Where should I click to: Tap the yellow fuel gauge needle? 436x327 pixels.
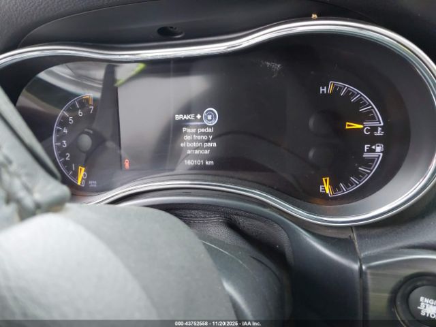click(x=326, y=184)
